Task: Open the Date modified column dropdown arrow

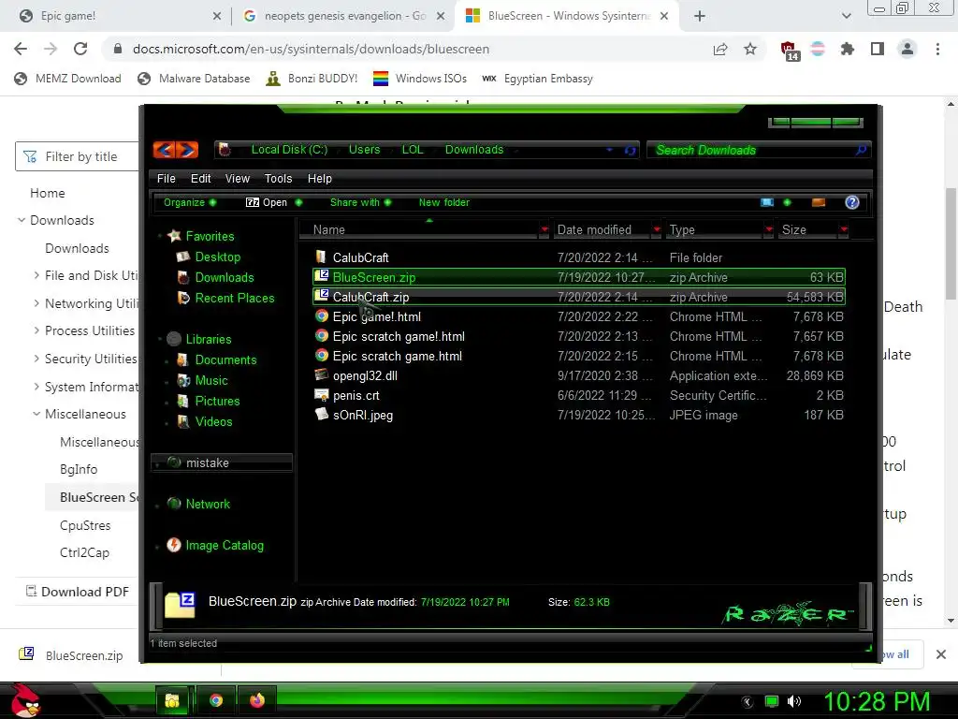Action: coord(656,230)
